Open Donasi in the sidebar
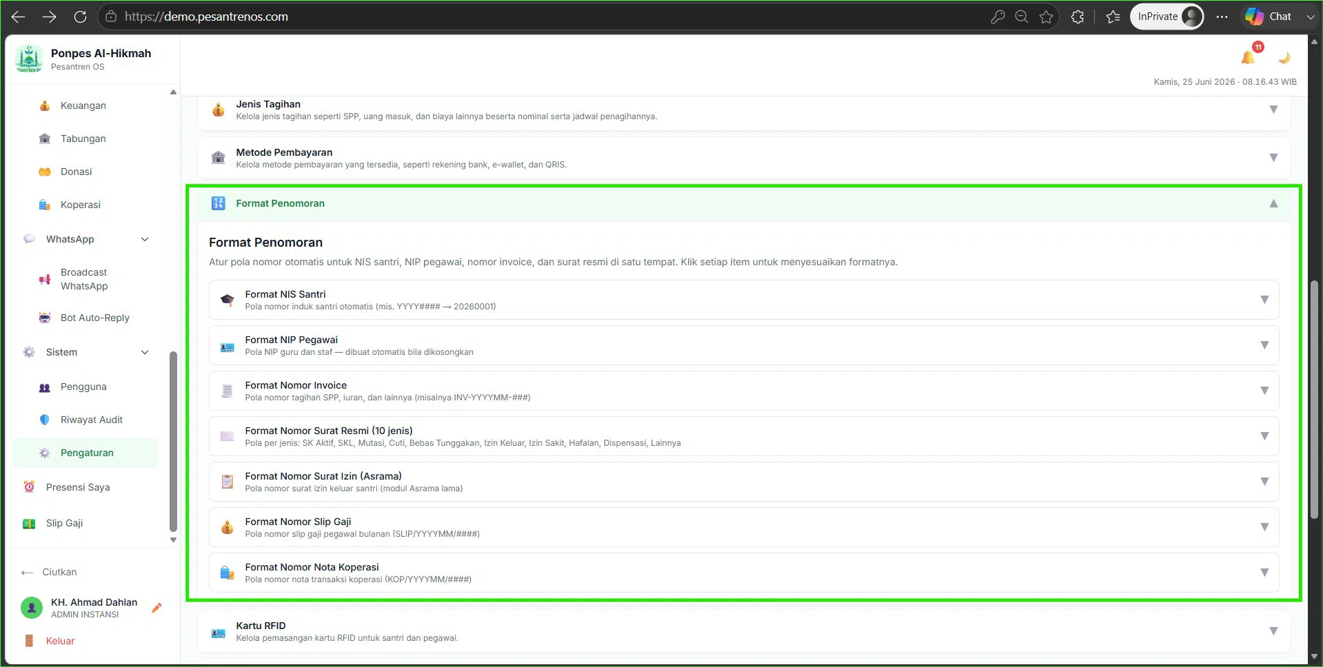The image size is (1323, 667). [x=76, y=172]
